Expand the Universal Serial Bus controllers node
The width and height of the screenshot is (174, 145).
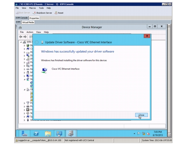(25, 120)
